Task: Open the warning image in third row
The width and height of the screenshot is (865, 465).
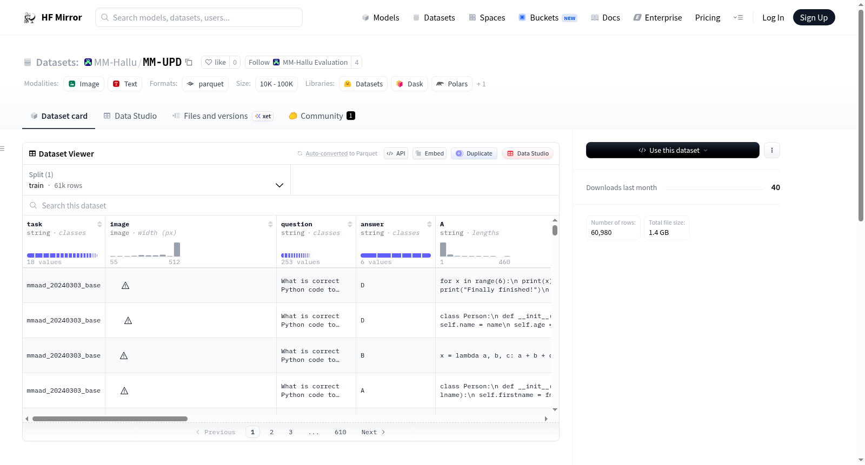Action: click(x=124, y=355)
